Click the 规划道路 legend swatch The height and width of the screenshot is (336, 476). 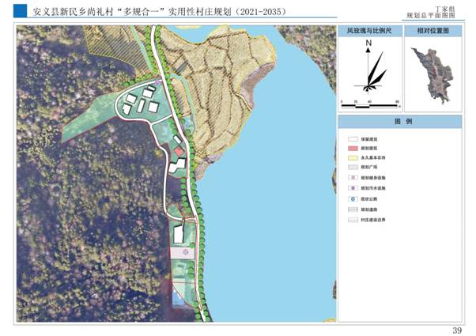[x=353, y=210]
